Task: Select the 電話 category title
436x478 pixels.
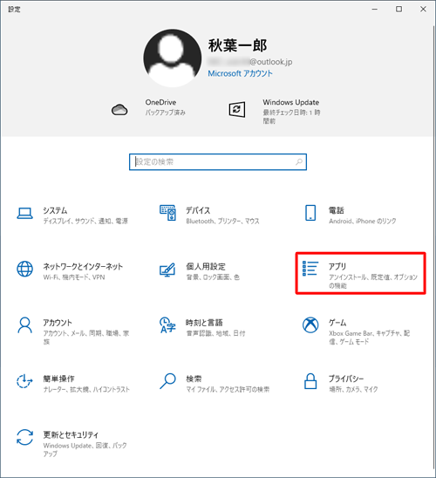Action: pos(336,210)
